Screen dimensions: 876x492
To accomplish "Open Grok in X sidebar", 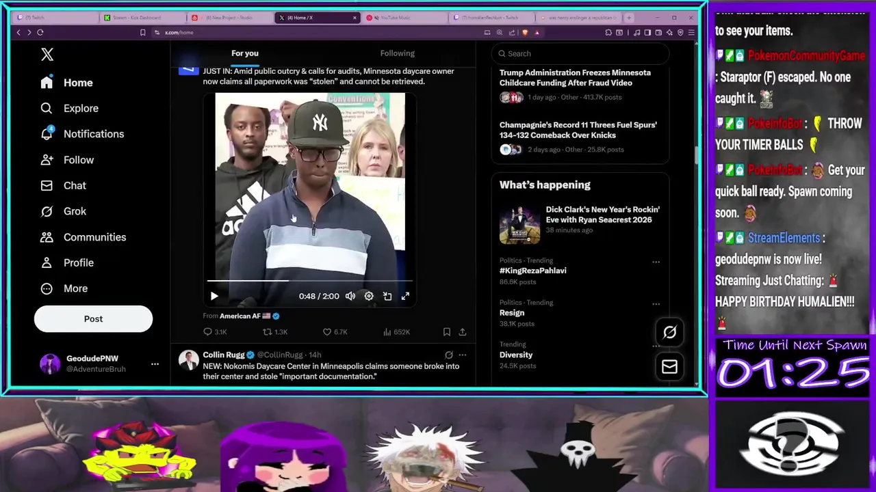I will point(63,211).
